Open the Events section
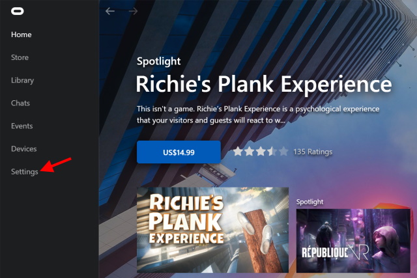The width and height of the screenshot is (417, 278). click(x=22, y=126)
